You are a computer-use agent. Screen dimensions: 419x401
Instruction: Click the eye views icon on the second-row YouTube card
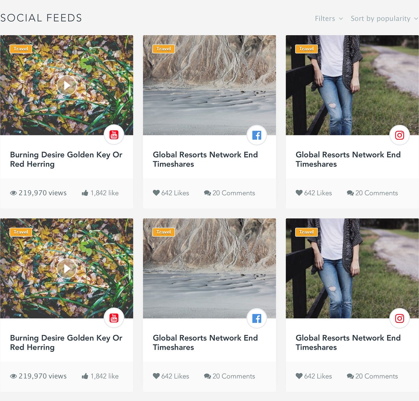(x=13, y=376)
